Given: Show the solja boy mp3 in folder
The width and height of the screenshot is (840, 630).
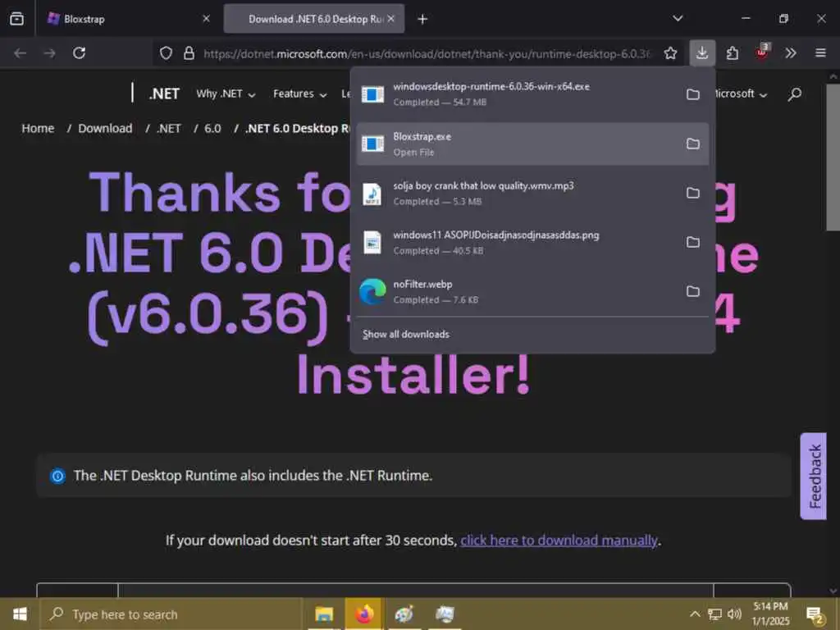Looking at the screenshot, I should pyautogui.click(x=693, y=193).
